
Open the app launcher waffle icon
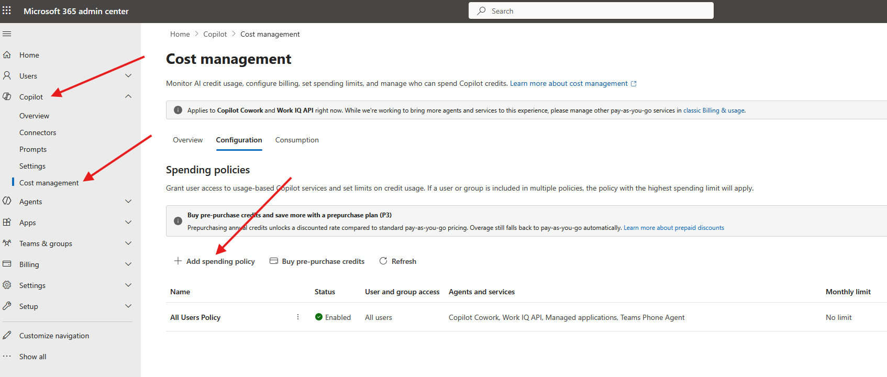(x=7, y=10)
